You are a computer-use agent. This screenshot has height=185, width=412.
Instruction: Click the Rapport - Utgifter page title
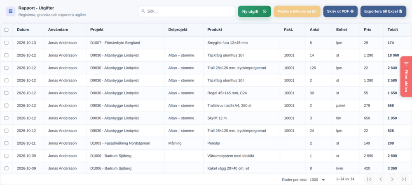coord(36,8)
